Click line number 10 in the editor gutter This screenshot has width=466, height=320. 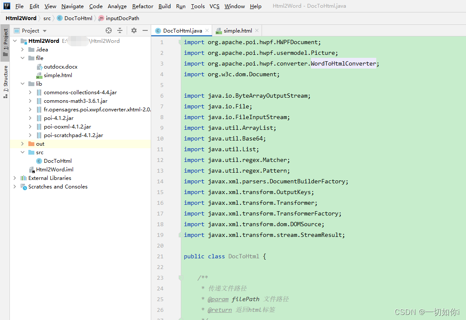(160, 138)
